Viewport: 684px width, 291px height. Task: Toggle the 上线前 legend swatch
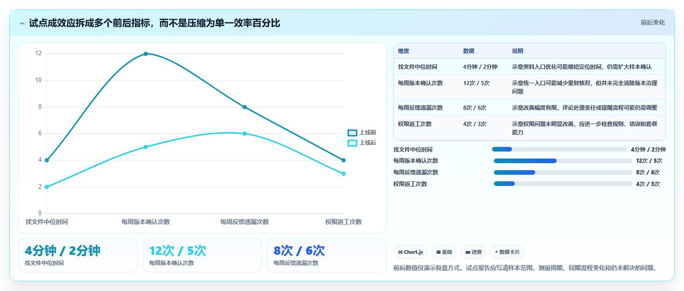coord(352,132)
